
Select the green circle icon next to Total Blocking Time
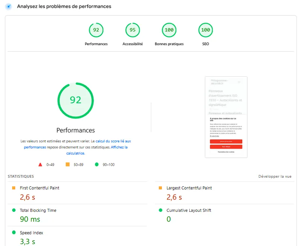14,210
